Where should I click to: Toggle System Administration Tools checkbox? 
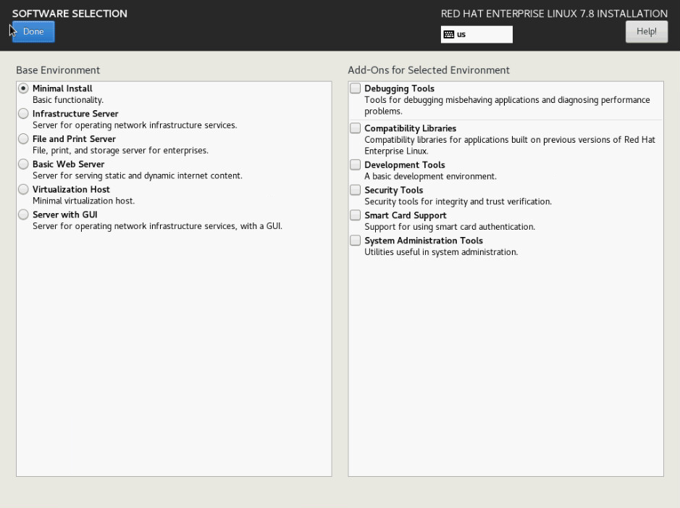(355, 241)
